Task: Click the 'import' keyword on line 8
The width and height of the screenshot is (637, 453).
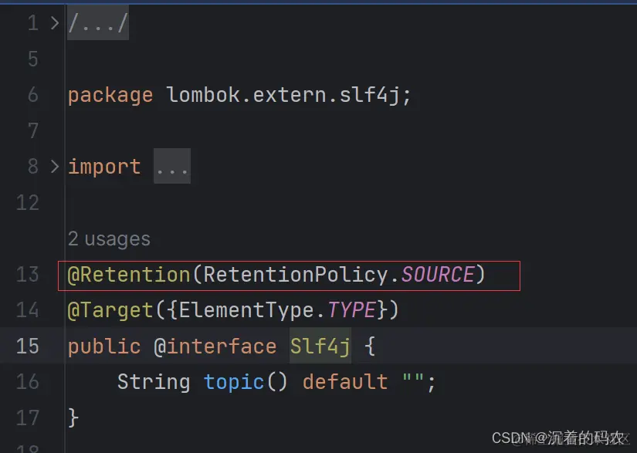Action: [104, 167]
